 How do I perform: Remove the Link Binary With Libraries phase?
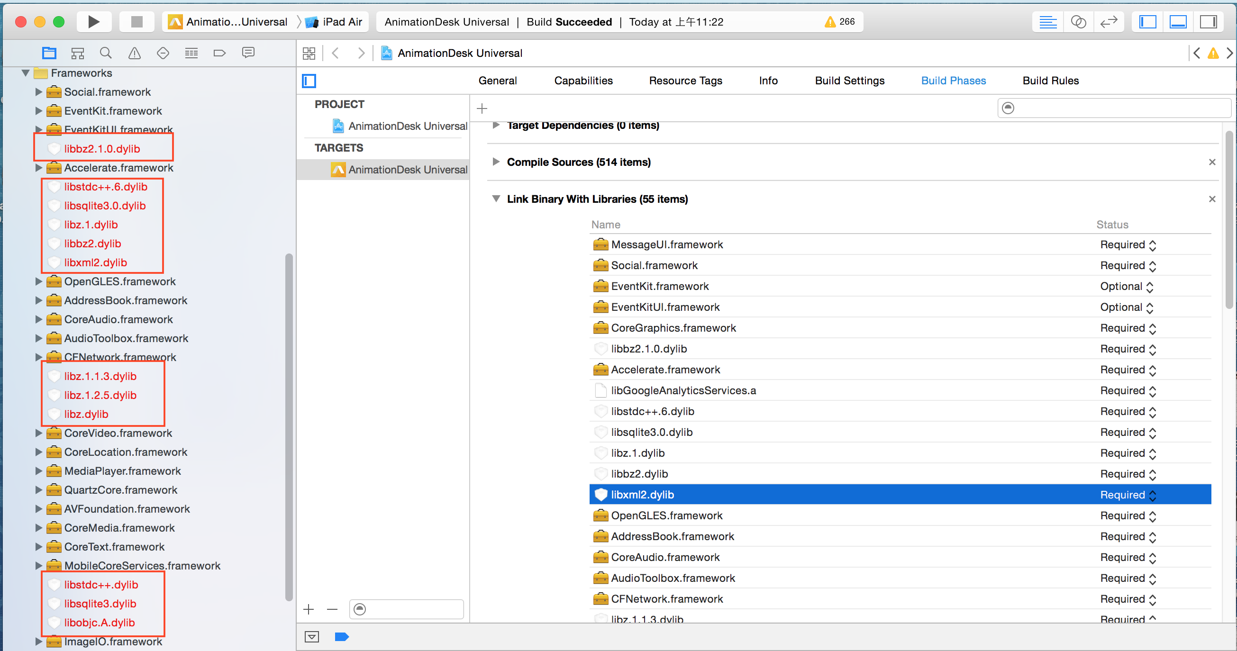pyautogui.click(x=1212, y=199)
